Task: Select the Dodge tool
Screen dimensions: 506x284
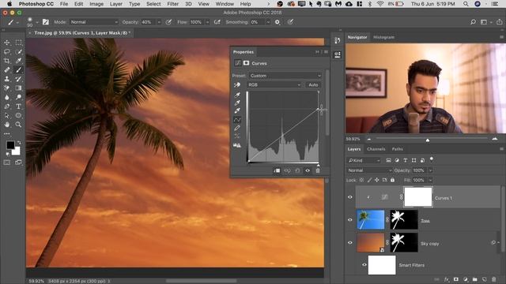Action: point(18,97)
